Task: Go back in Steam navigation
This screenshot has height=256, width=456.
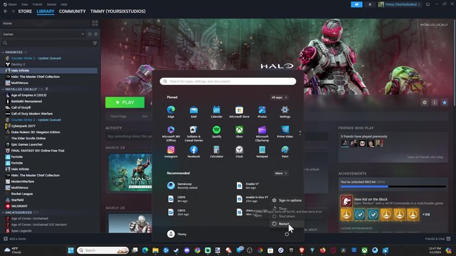Action: pos(5,11)
